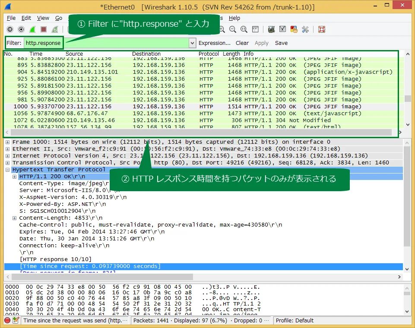Click the red expert info status circle

[x=7, y=320]
